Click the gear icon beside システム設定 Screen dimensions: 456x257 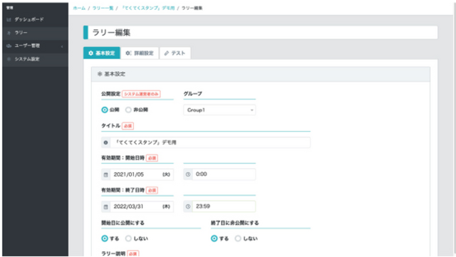pos(9,59)
